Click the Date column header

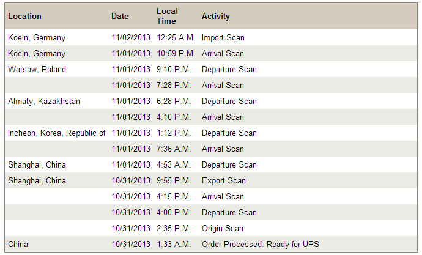(x=120, y=17)
